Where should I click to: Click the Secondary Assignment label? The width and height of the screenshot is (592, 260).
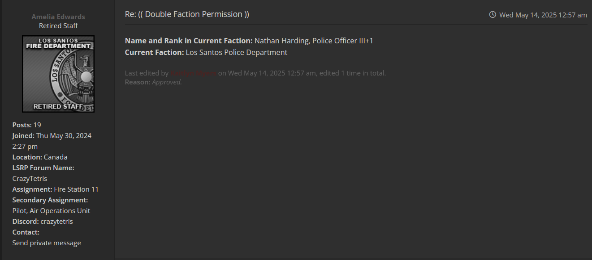pyautogui.click(x=50, y=200)
